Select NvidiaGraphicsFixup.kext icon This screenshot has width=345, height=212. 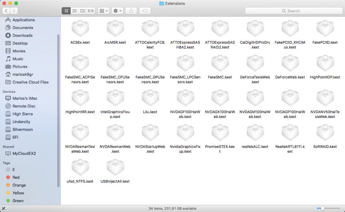click(x=185, y=133)
